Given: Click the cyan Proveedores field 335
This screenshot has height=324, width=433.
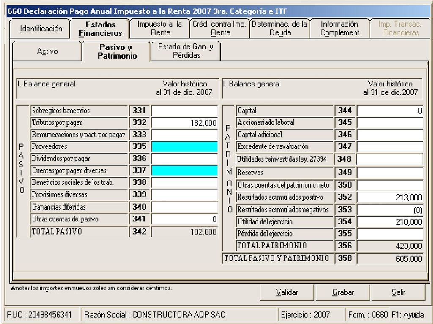Looking at the screenshot, I should coord(184,147).
